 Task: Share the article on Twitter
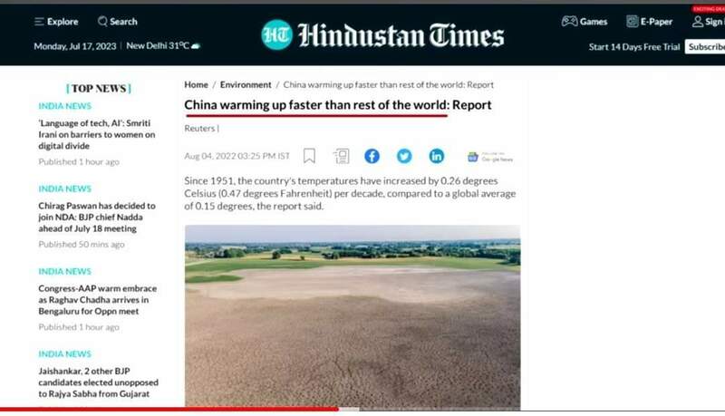(404, 156)
